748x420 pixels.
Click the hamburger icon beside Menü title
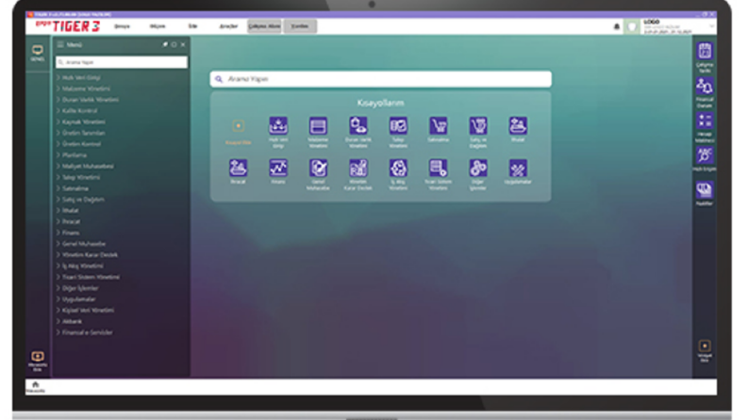pos(60,44)
